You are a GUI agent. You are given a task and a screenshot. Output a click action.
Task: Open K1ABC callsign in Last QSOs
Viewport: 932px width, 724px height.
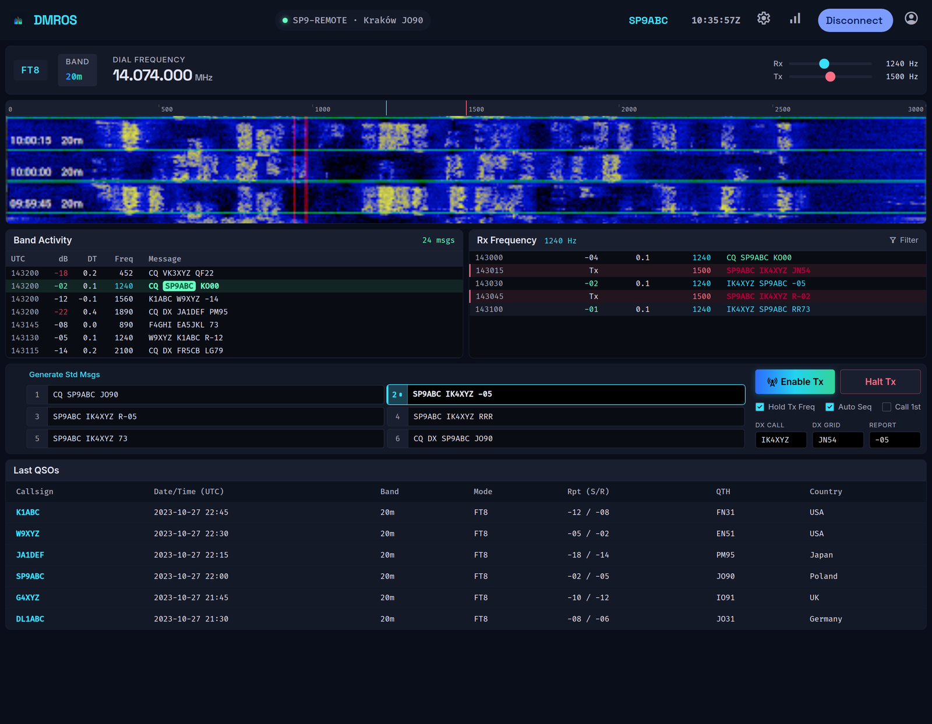click(28, 512)
